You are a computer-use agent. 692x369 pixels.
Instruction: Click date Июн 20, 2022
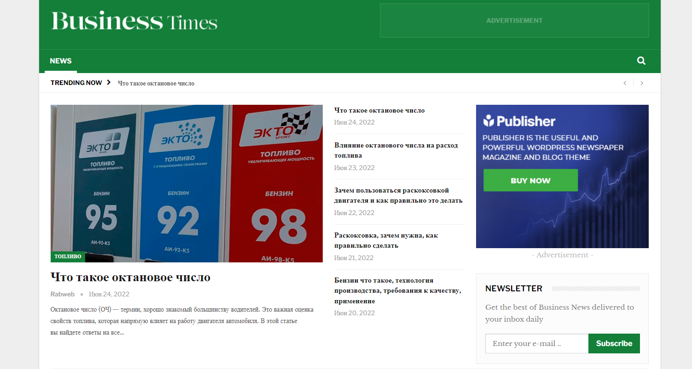(x=355, y=313)
